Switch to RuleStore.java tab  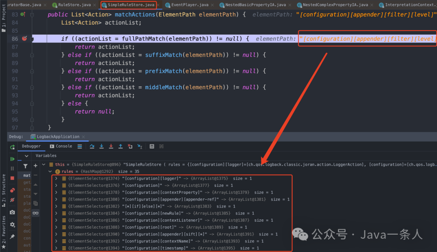coord(74,5)
